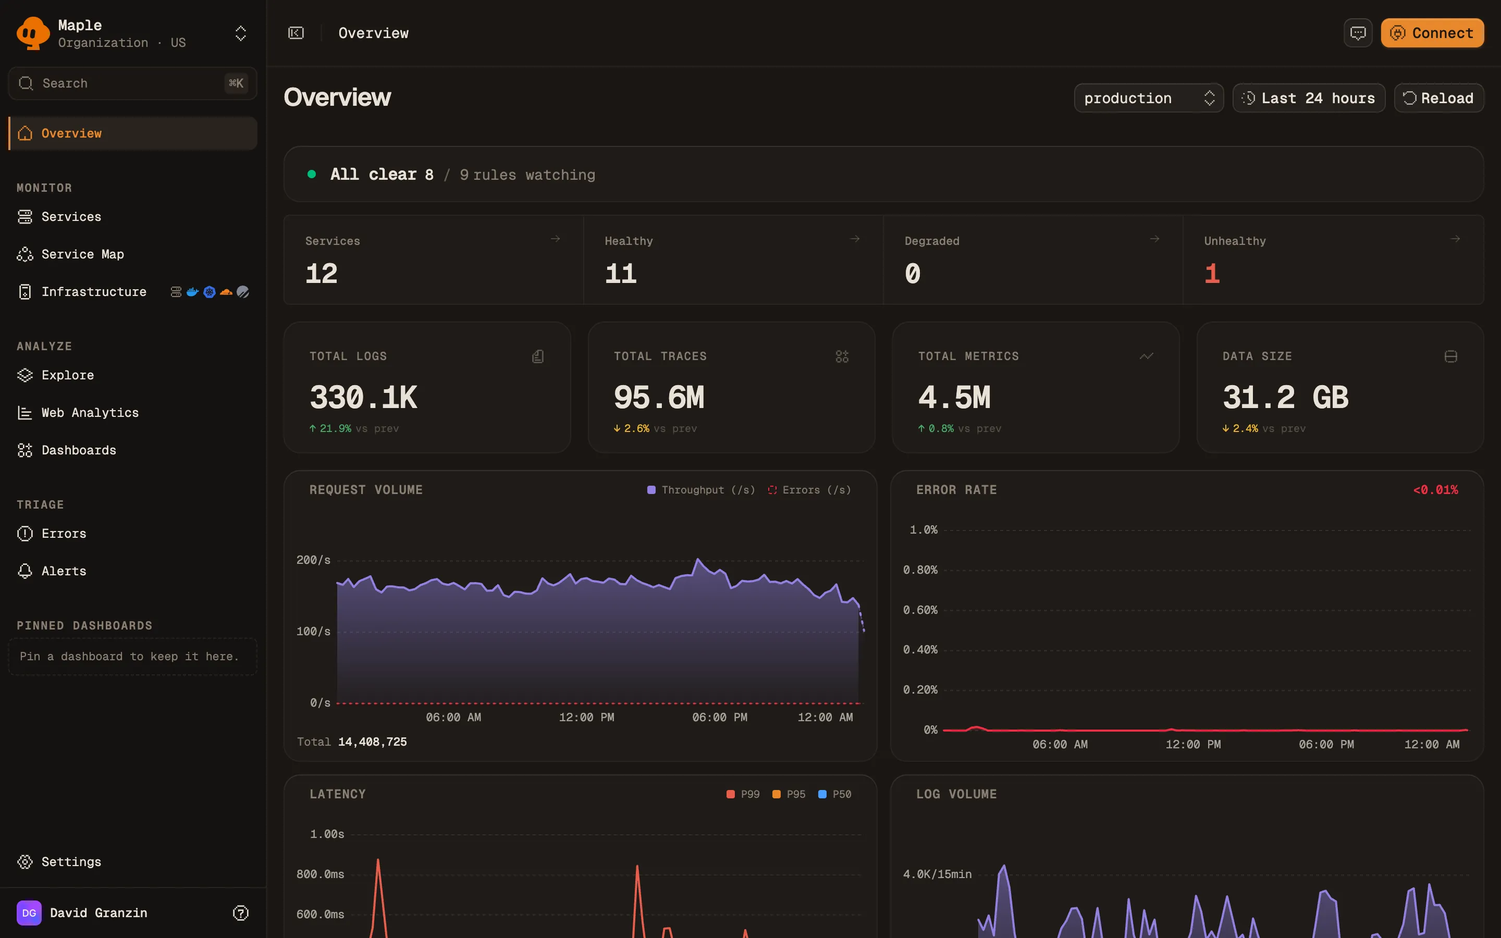The image size is (1501, 938).
Task: Click the <0.01% error rate value
Action: tap(1435, 490)
